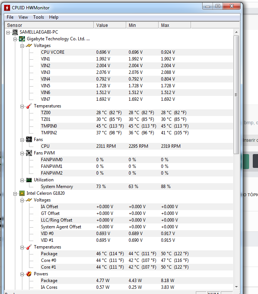Select the VIN1 voltage row

[x=137, y=59]
